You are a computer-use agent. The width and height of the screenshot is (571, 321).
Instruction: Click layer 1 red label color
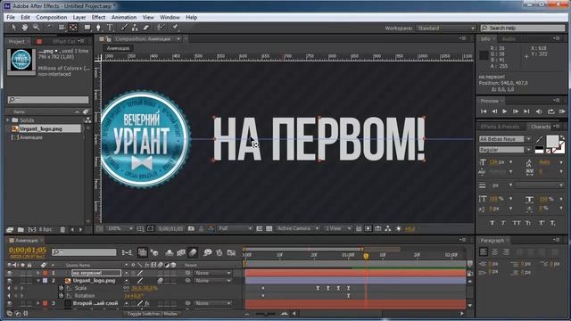pyautogui.click(x=46, y=273)
